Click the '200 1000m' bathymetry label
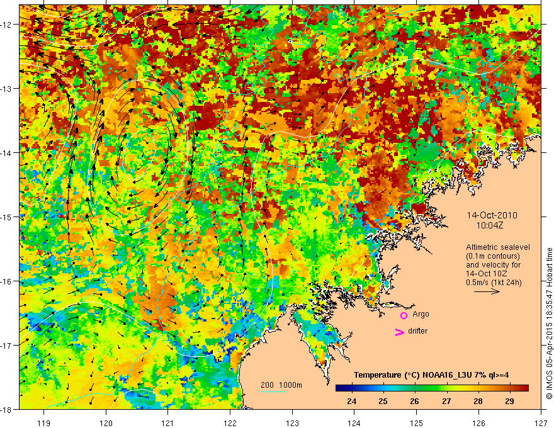554x428 pixels. pyautogui.click(x=281, y=385)
